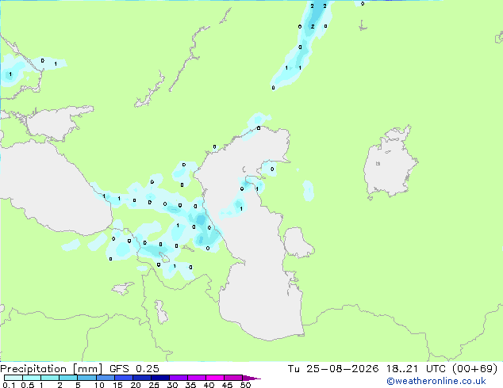This screenshot has height=388, width=503.
Task: Pick the legend swatch between 25 and 30
Action: [x=160, y=378]
